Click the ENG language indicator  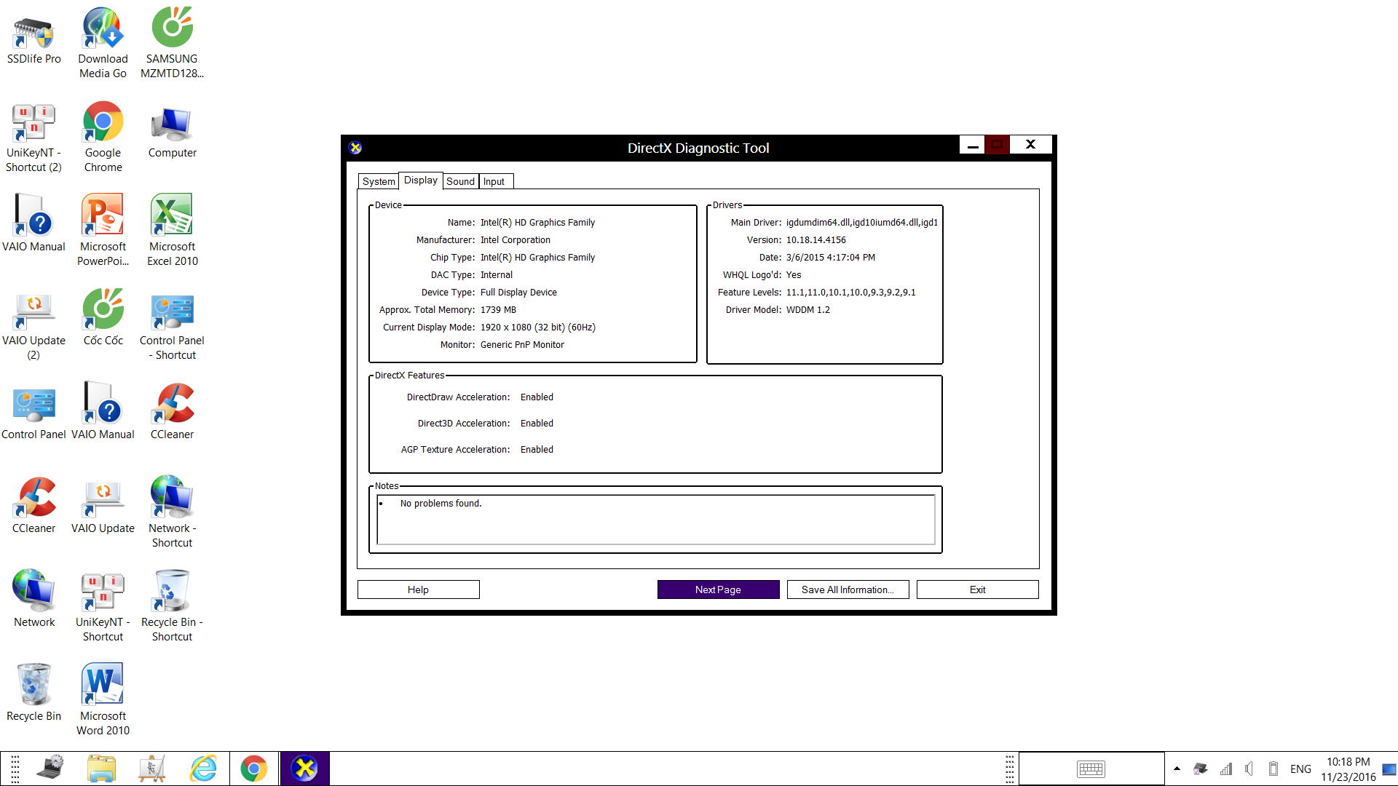1300,769
